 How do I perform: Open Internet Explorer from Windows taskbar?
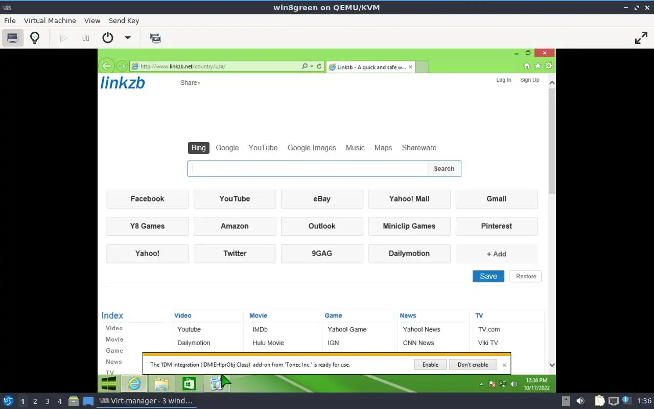tap(134, 383)
